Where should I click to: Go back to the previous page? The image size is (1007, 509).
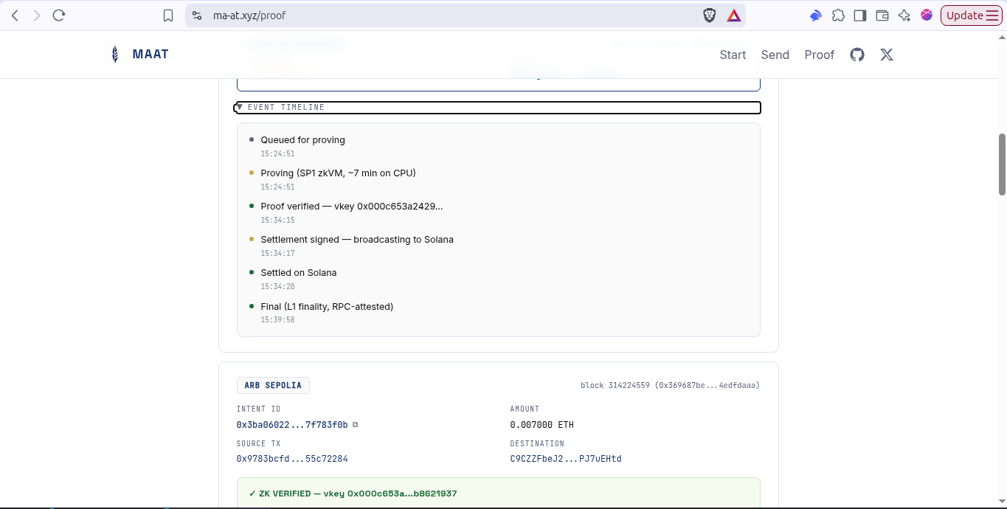click(15, 15)
